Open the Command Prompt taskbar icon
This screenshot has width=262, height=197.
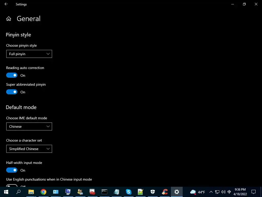104,192
